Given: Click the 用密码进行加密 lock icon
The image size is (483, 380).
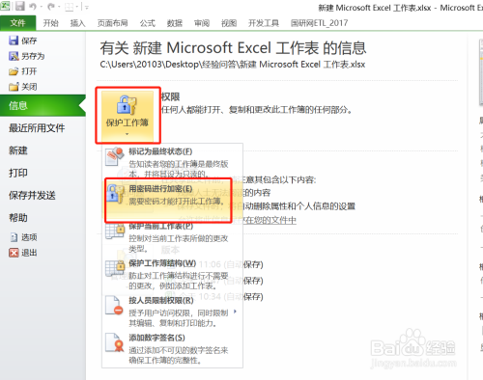Looking at the screenshot, I should (115, 194).
